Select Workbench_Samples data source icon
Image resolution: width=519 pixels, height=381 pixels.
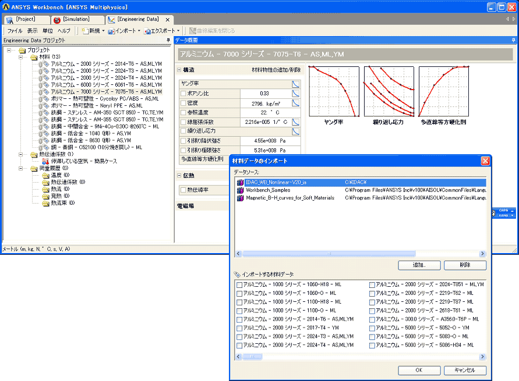(x=241, y=190)
